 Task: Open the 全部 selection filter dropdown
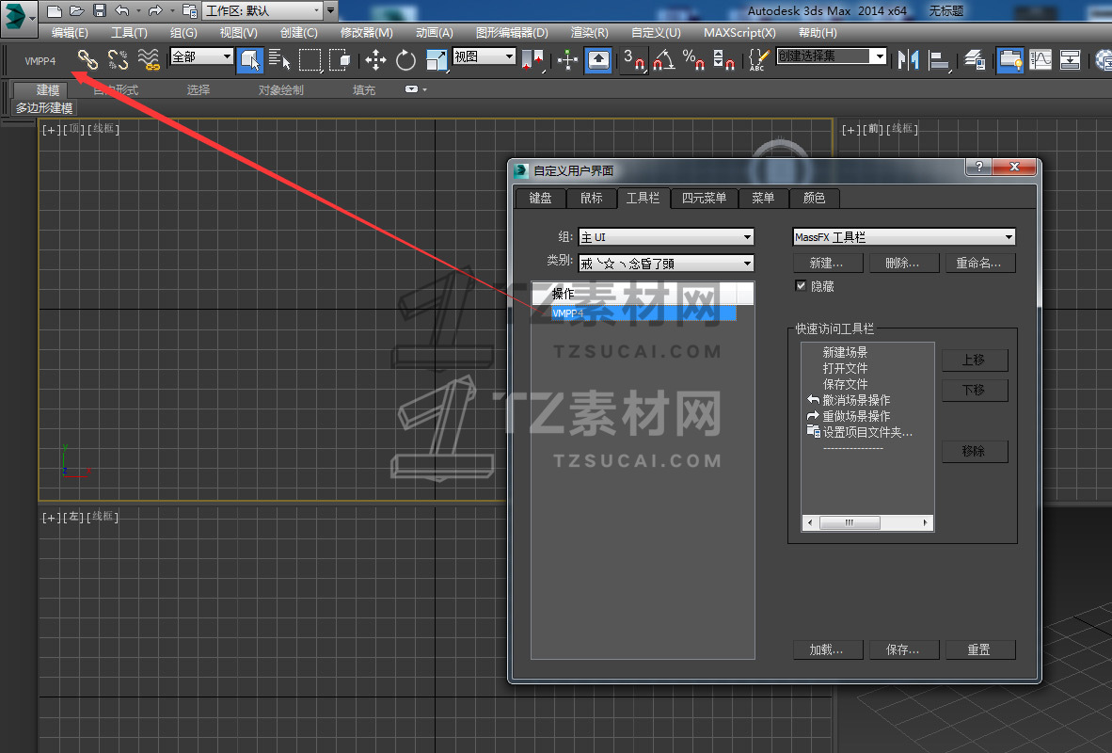pyautogui.click(x=202, y=56)
